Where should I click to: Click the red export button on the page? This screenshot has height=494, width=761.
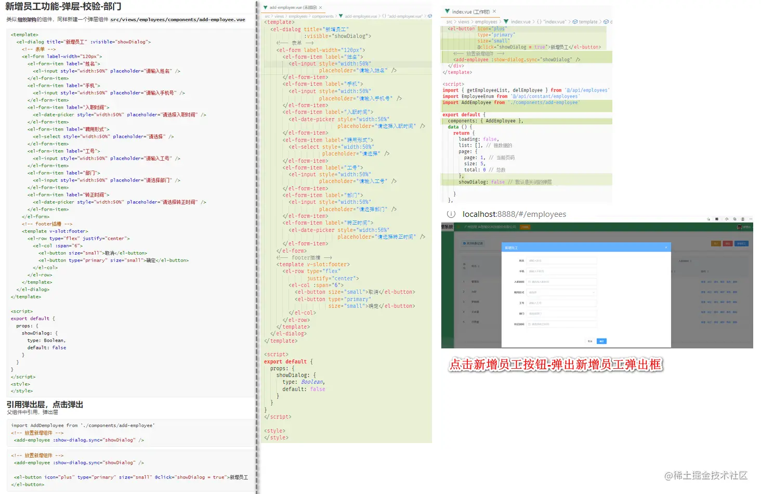(x=728, y=243)
